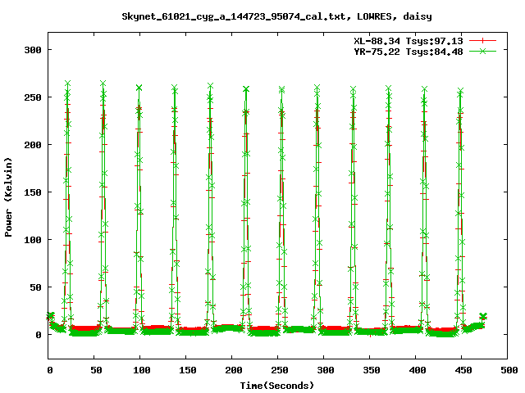Click the peak top near 100 seconds

139,88
